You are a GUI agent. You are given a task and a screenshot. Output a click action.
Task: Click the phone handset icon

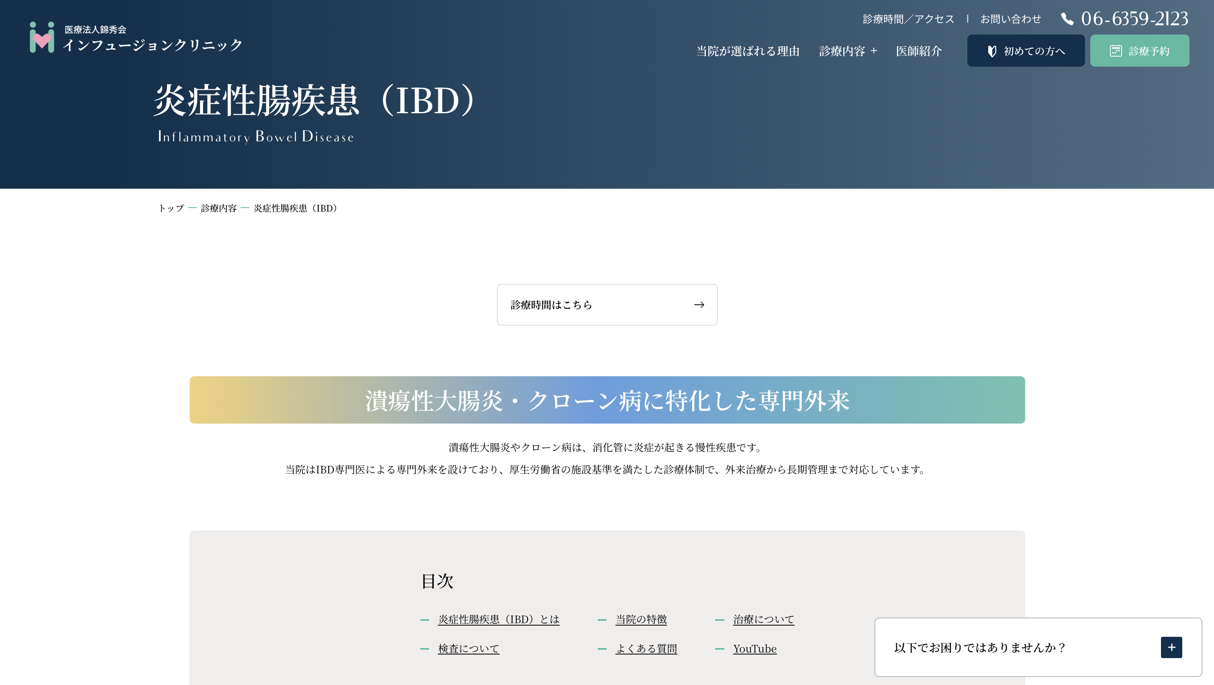(x=1067, y=19)
